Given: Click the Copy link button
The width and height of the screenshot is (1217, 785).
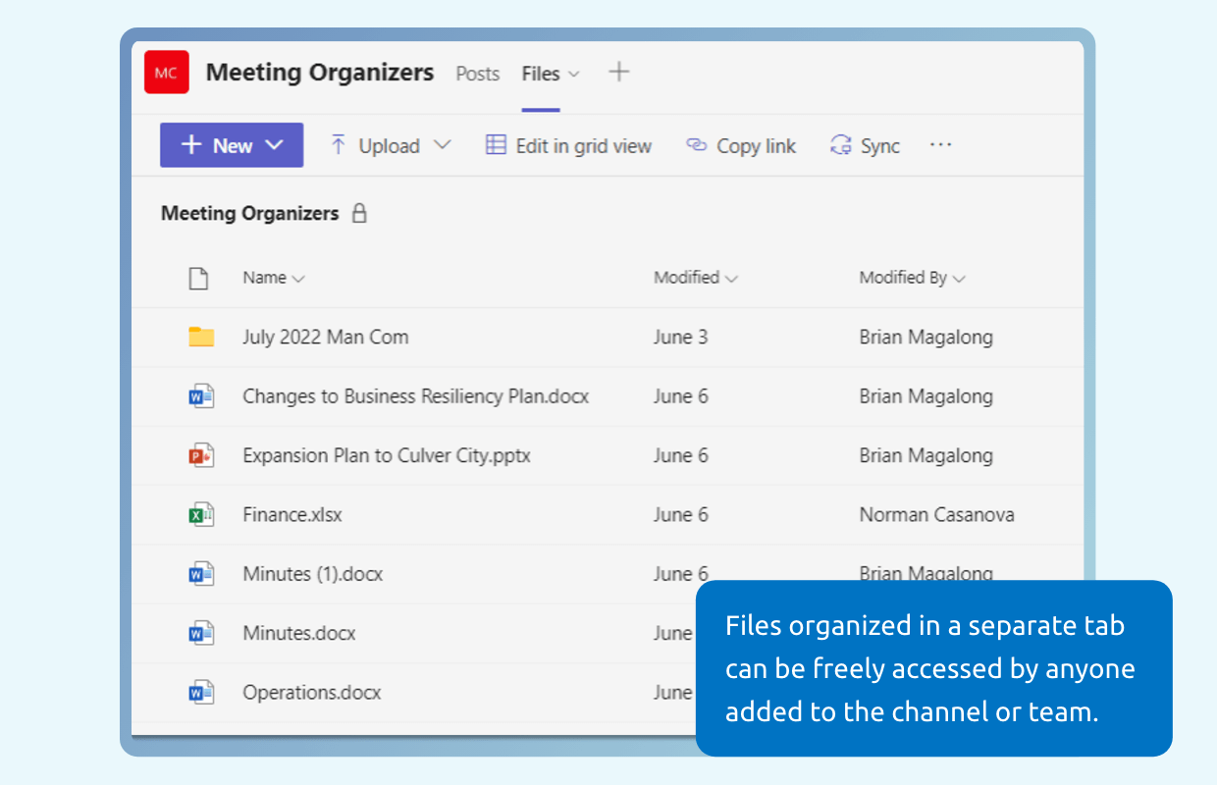Looking at the screenshot, I should 741,145.
